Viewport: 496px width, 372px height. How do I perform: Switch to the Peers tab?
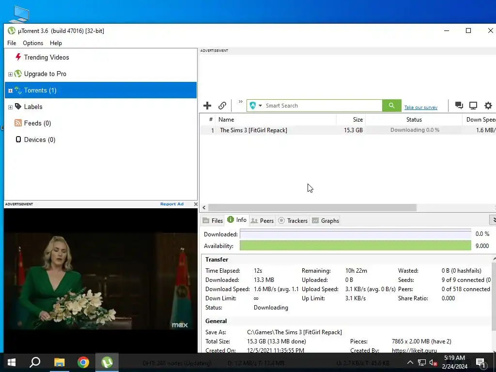click(x=262, y=221)
